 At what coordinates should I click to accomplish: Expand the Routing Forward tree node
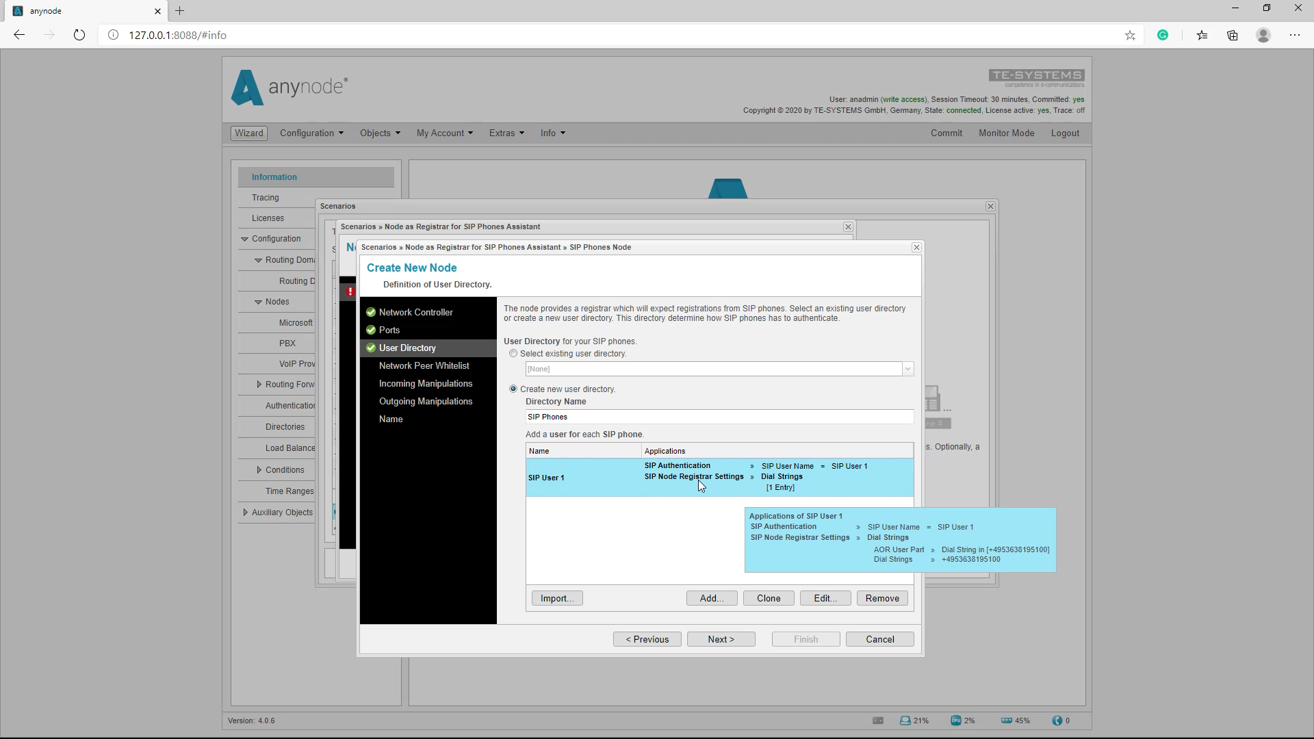pos(259,385)
